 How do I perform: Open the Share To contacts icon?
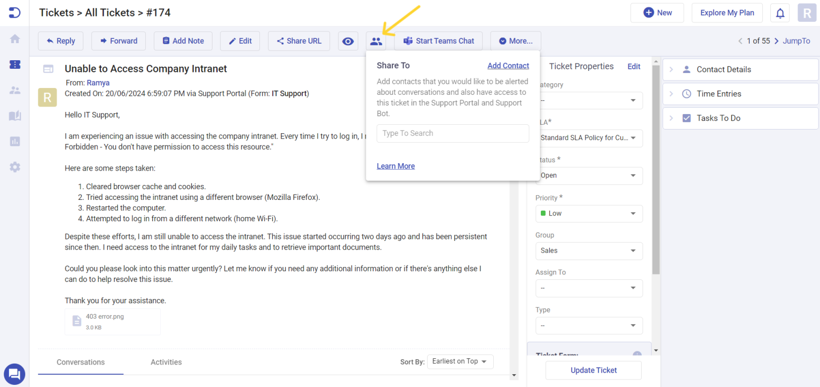coord(376,41)
